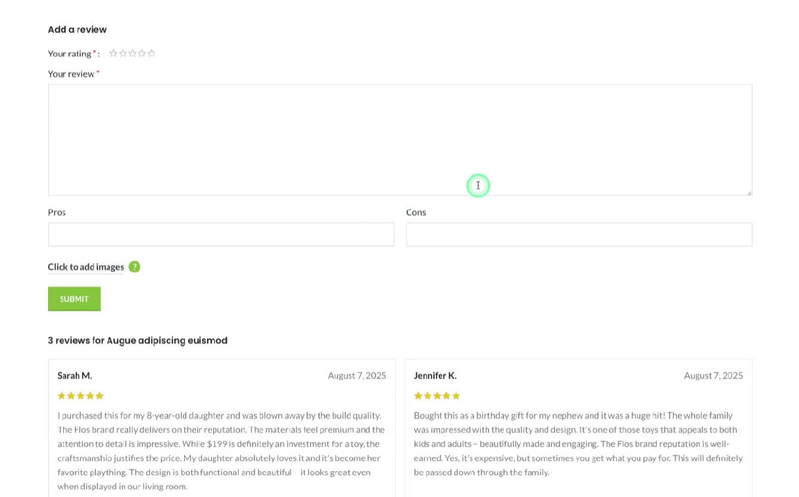This screenshot has width=799, height=497.
Task: Click the '3 reviews for Augue adipiscing euismod' heading
Action: pyautogui.click(x=137, y=341)
